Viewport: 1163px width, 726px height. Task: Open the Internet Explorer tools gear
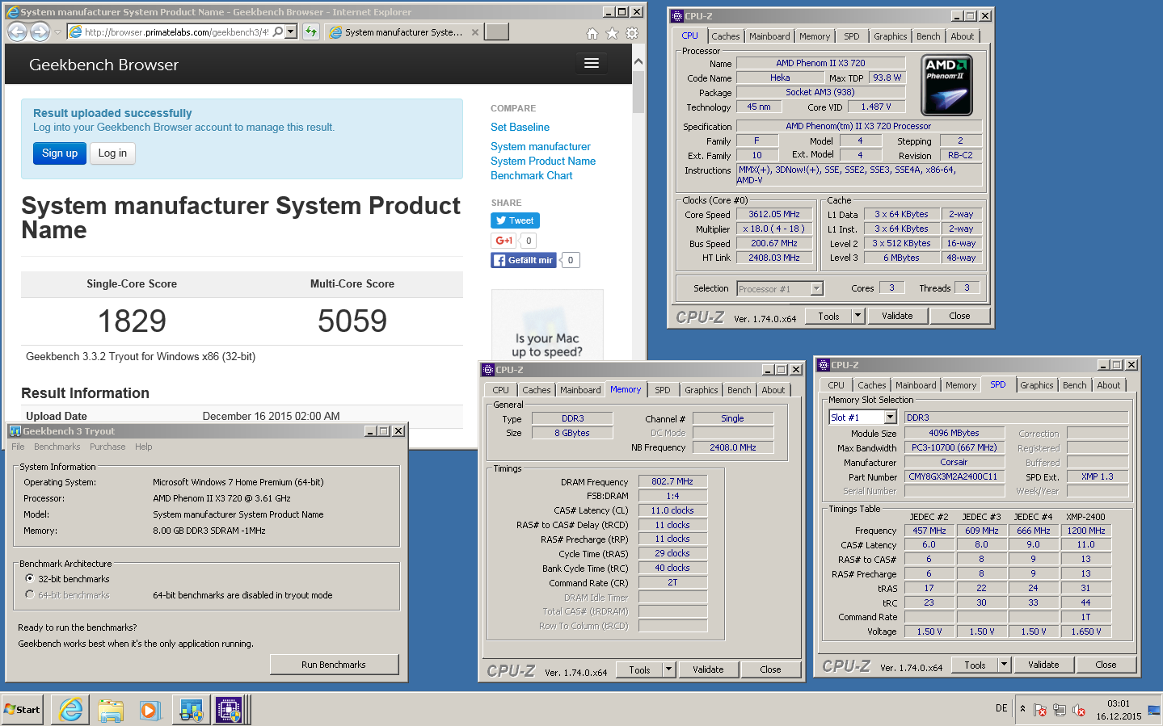[632, 33]
